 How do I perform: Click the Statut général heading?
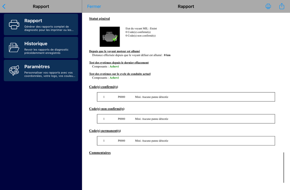pyautogui.click(x=99, y=18)
